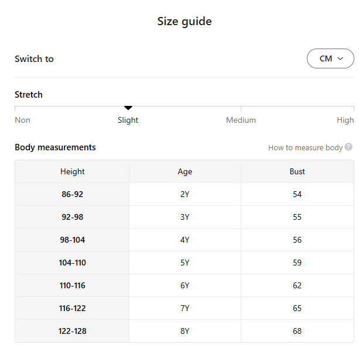The height and width of the screenshot is (345, 359).
Task: Click the Height column header
Action: tap(72, 171)
